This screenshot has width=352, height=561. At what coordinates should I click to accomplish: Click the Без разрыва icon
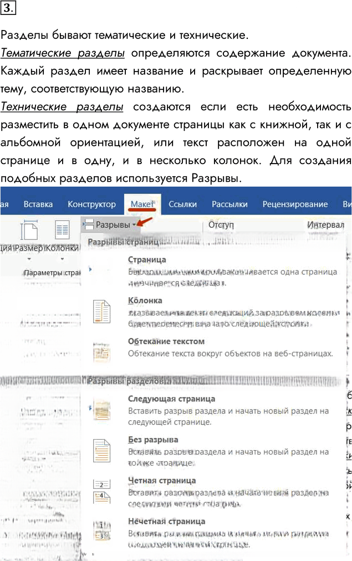(101, 451)
